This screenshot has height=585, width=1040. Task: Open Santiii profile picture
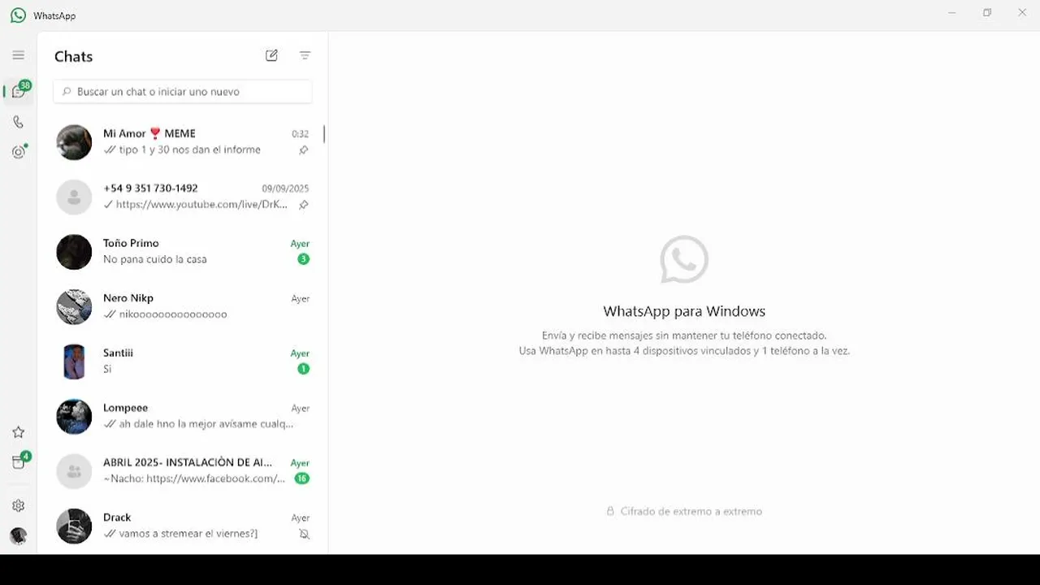(x=74, y=362)
